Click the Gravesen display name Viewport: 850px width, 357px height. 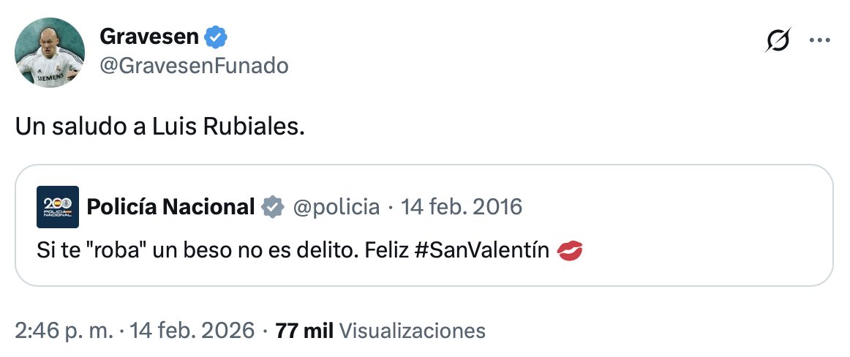click(x=150, y=36)
